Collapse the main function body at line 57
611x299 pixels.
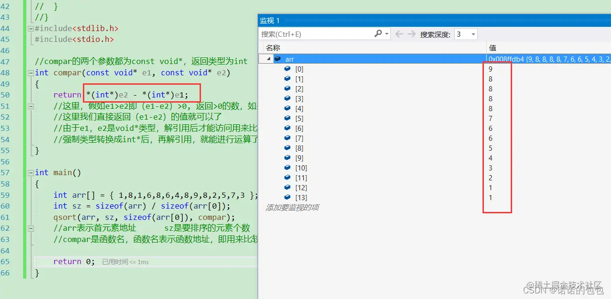31,172
